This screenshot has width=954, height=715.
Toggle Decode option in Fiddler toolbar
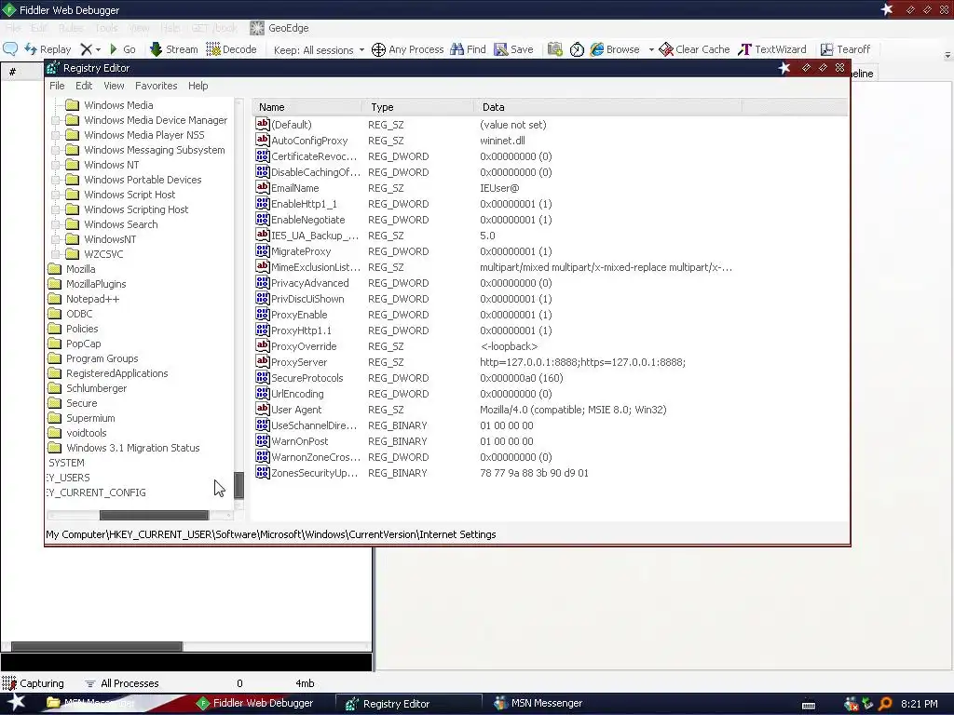(231, 49)
